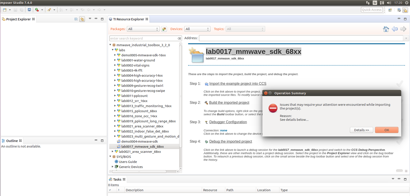410x196 pixels.
Task: Click the Address input field
Action: pyautogui.click(x=301, y=38)
